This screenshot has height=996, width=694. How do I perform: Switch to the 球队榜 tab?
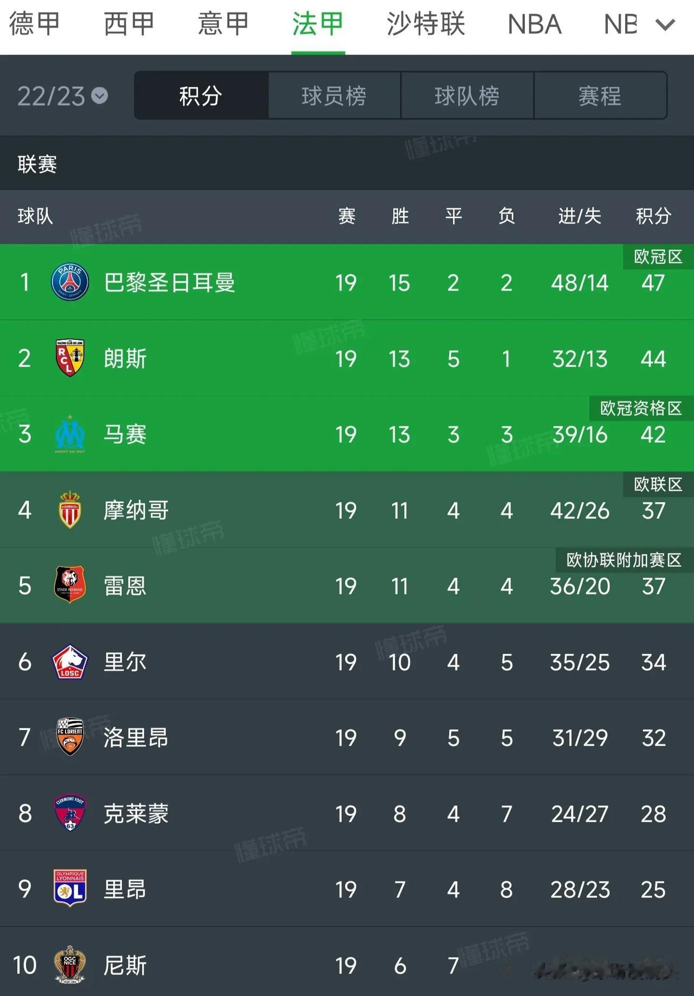click(467, 96)
